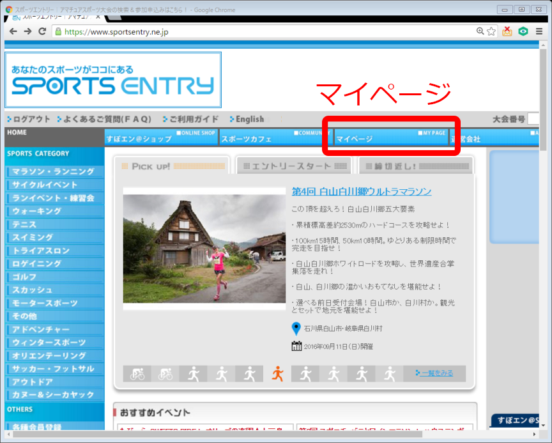Click the calendar icon beside event date
The width and height of the screenshot is (552, 443).
[x=296, y=346]
